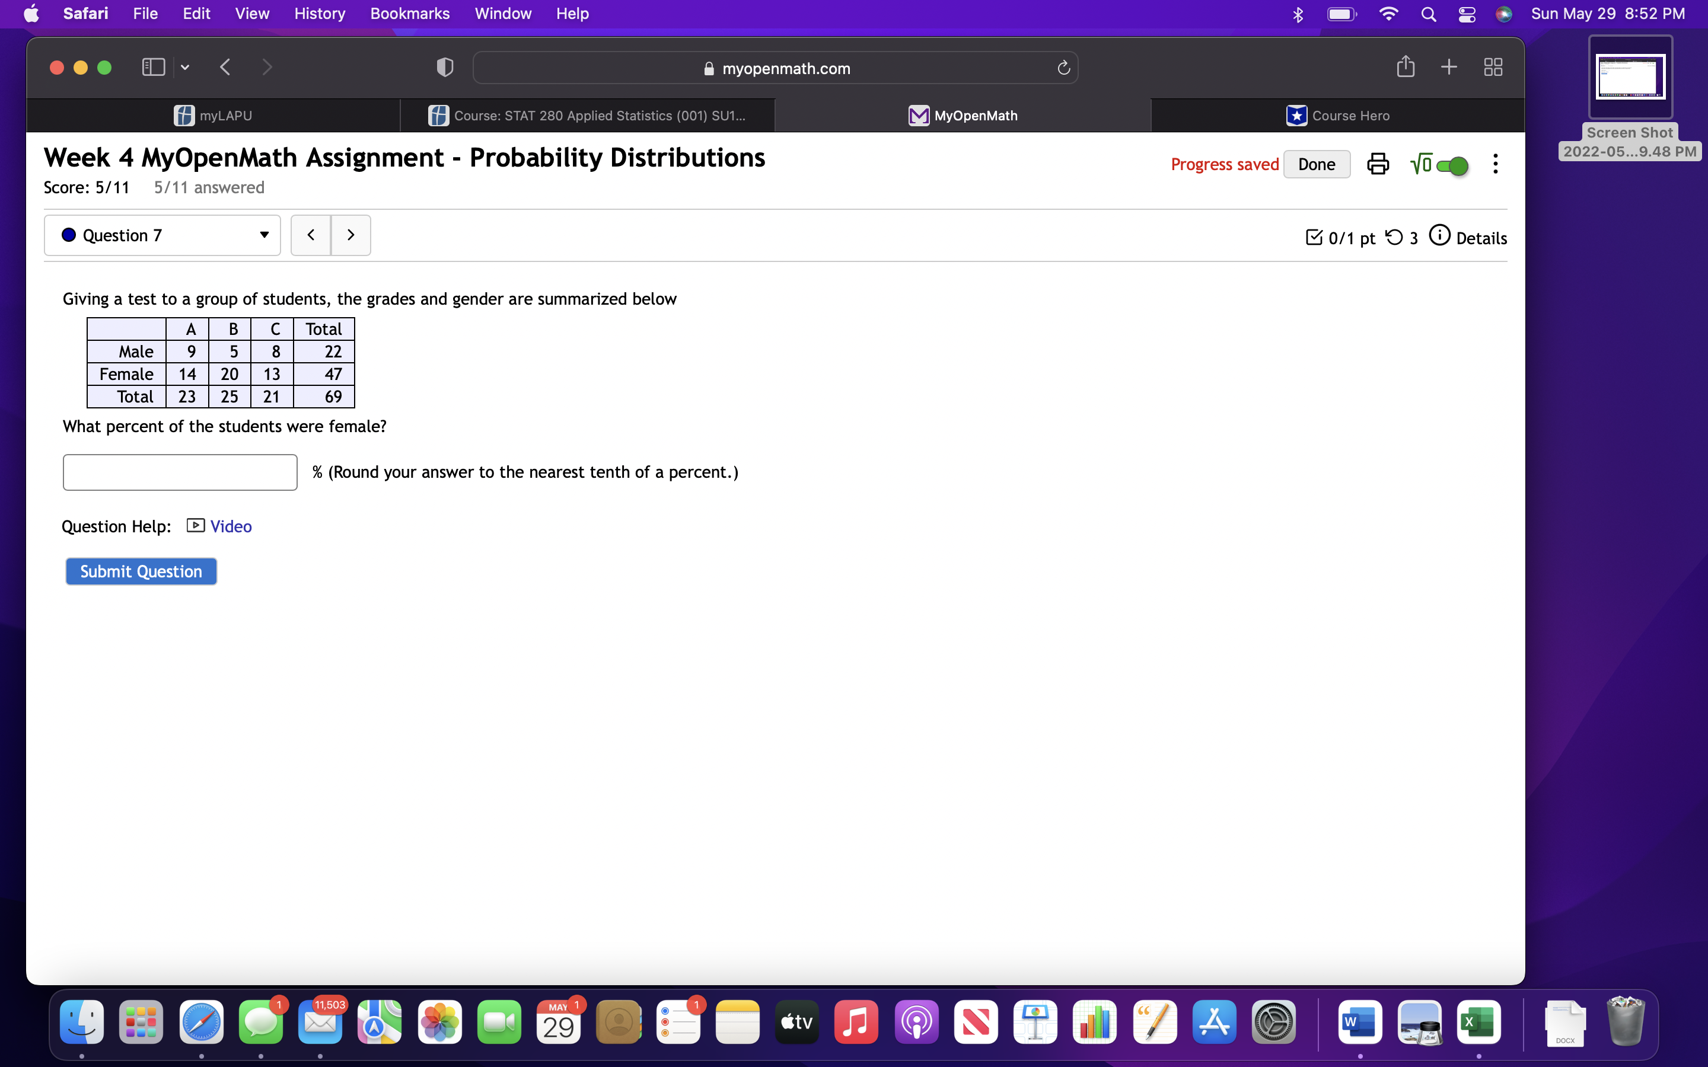Screen dimensions: 1708x1067
Task: Show Safari tab overview grid
Action: point(1493,67)
